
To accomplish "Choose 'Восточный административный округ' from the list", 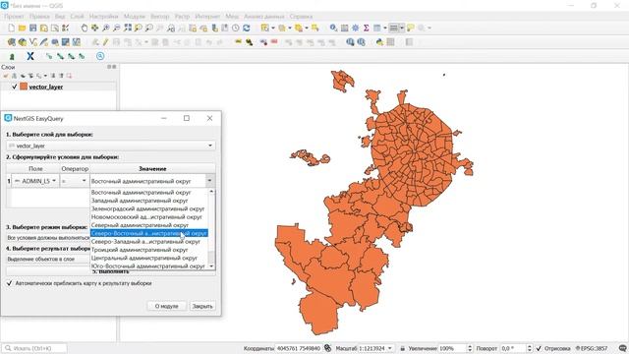I will tap(148, 193).
